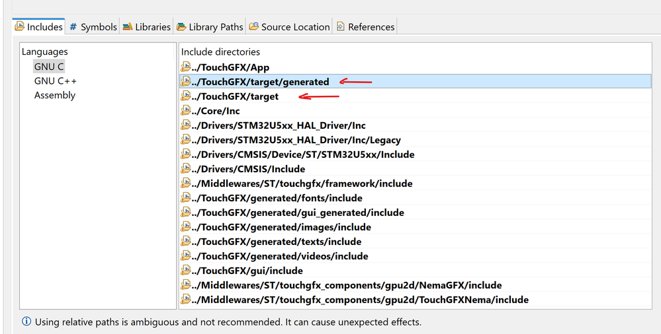Click folder icon beside gui_generated/include path
Screen dimensions: 661x334
[x=185, y=212]
